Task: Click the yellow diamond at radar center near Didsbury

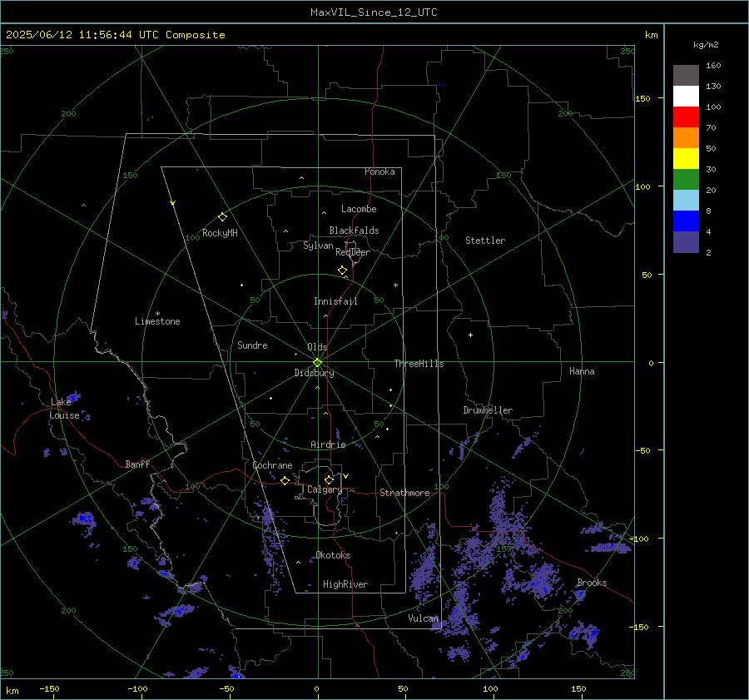Action: (x=318, y=363)
